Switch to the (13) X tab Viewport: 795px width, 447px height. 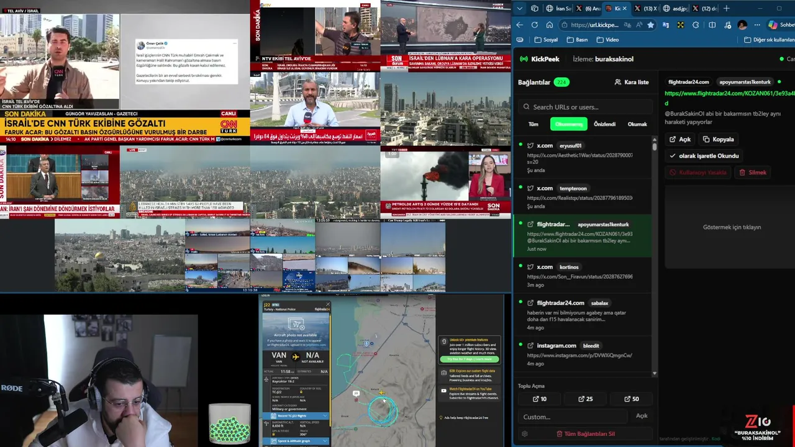[645, 9]
